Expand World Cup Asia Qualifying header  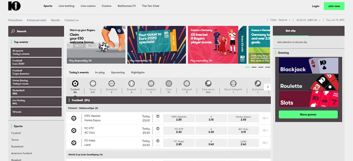168,155
